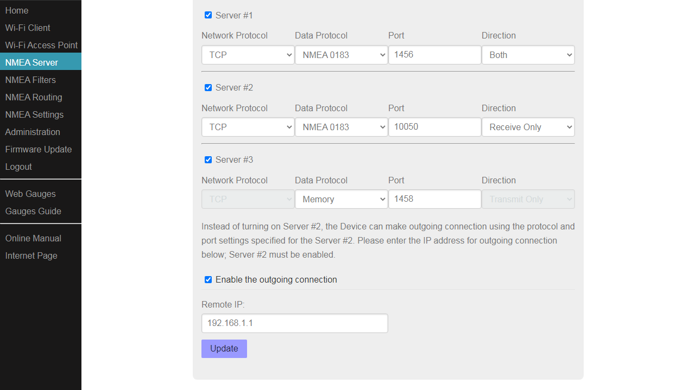Open Server #2 Direction dropdown
Viewport: 695px width, 390px height.
528,127
